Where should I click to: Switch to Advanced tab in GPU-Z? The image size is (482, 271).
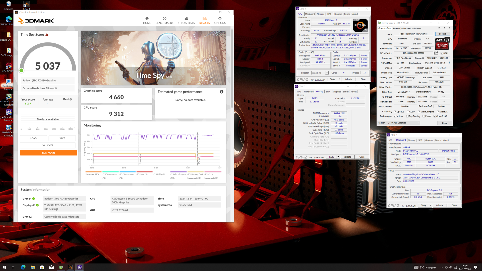click(x=406, y=28)
